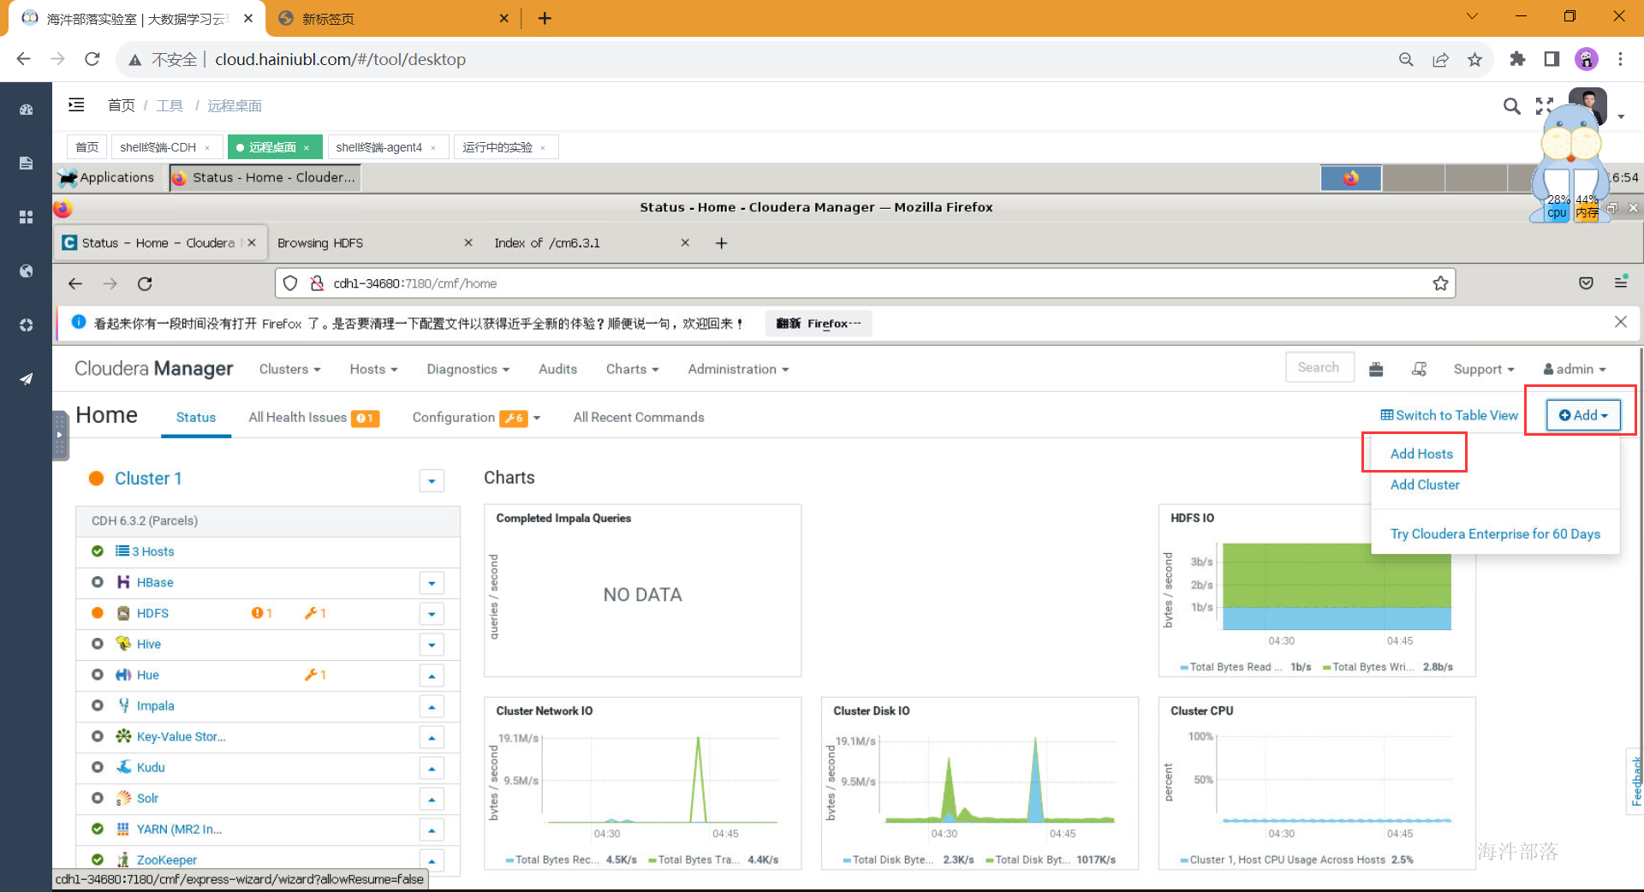Viewport: 1644px width, 892px height.
Task: Click Try Cloudera Enterprise for 60 Days
Action: (x=1495, y=533)
